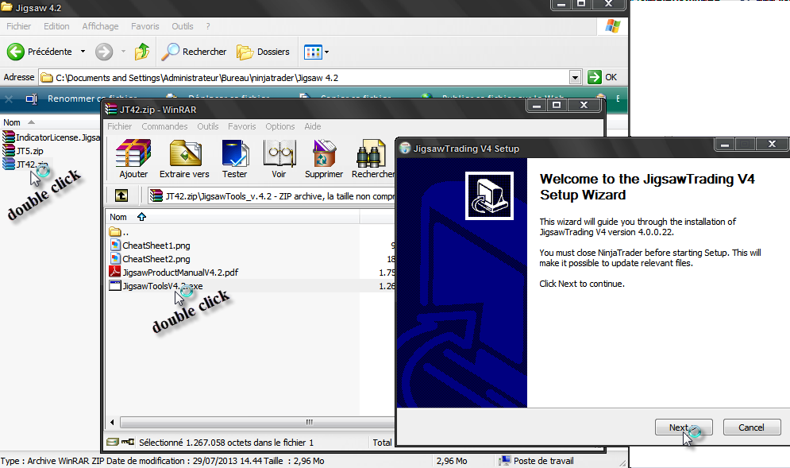Open the view mode dropdown arrow
790x468 pixels.
point(326,52)
